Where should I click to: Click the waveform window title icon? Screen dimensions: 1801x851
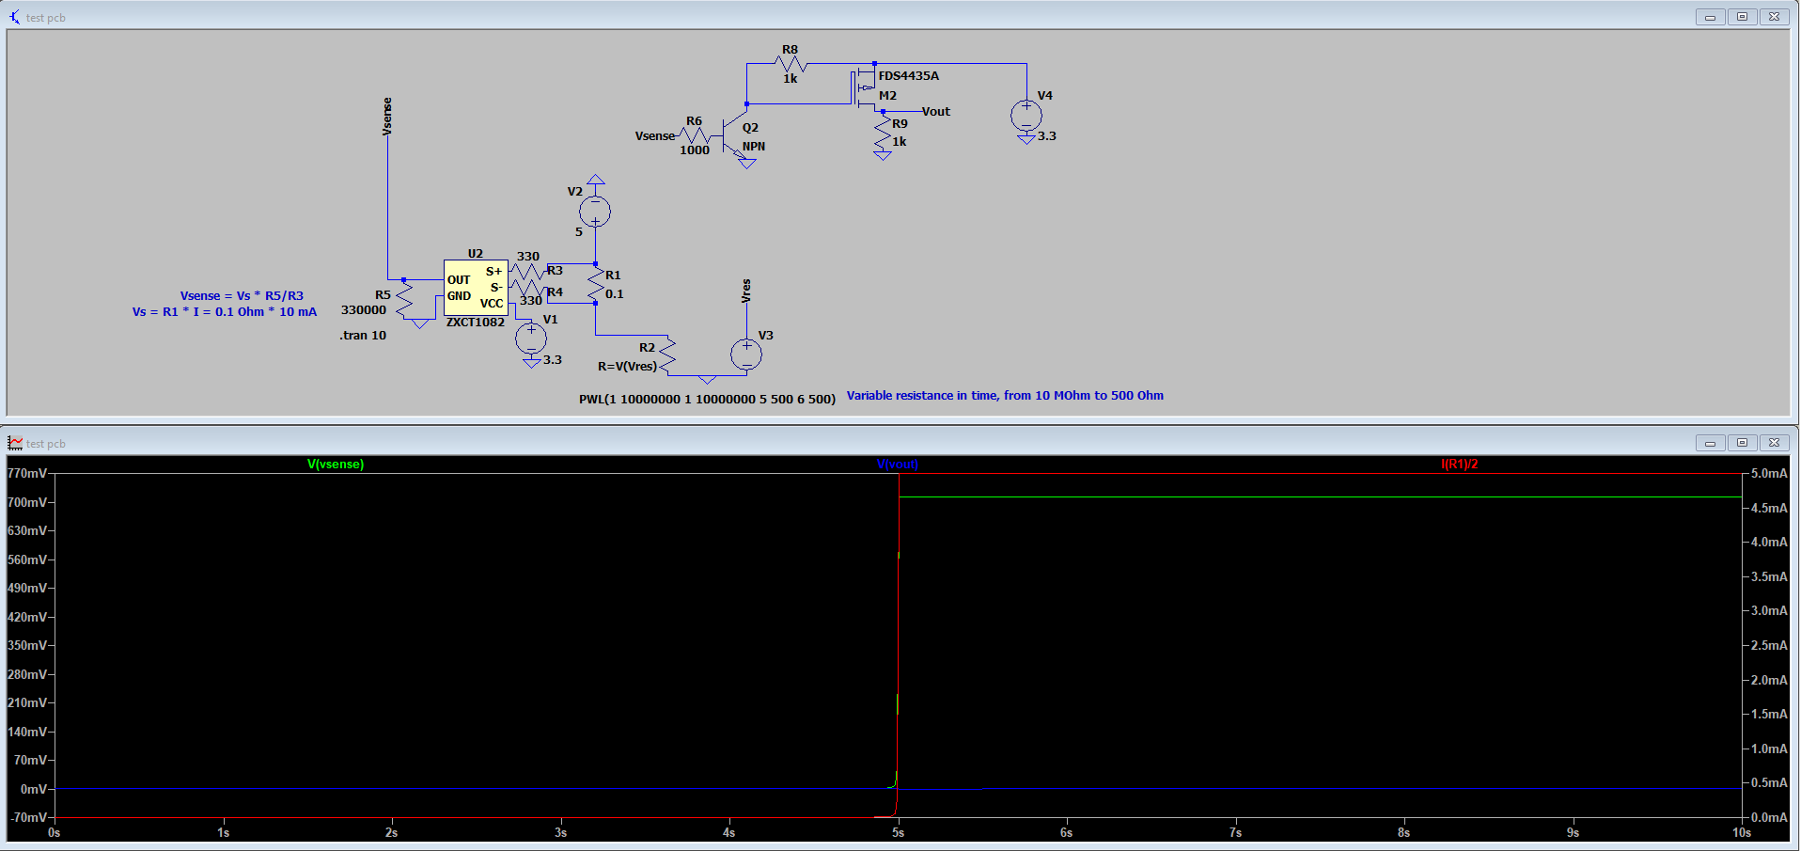[x=14, y=443]
